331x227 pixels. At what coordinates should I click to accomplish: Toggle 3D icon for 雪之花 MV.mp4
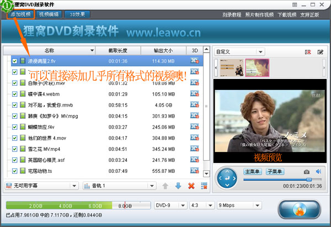194,149
